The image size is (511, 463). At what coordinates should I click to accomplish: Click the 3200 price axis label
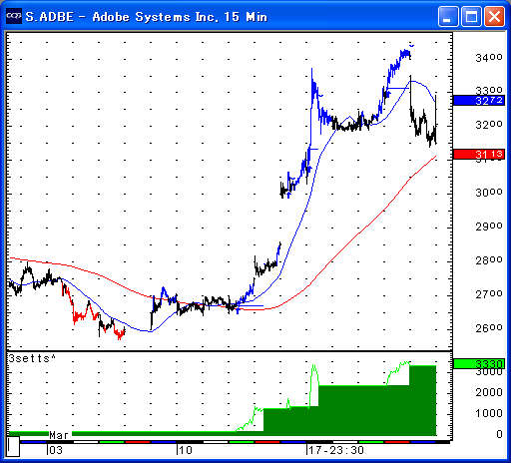489,125
